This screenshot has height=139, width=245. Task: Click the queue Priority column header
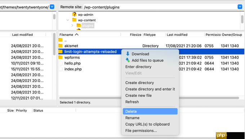(21, 110)
